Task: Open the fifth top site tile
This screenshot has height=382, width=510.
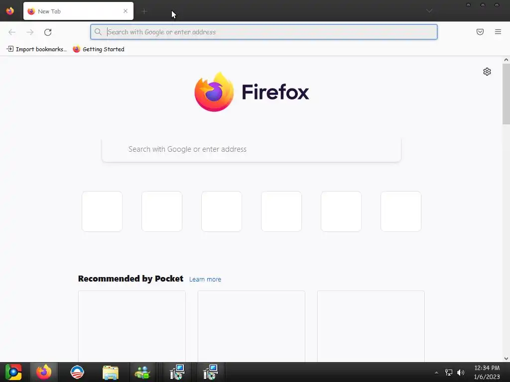Action: pyautogui.click(x=341, y=211)
